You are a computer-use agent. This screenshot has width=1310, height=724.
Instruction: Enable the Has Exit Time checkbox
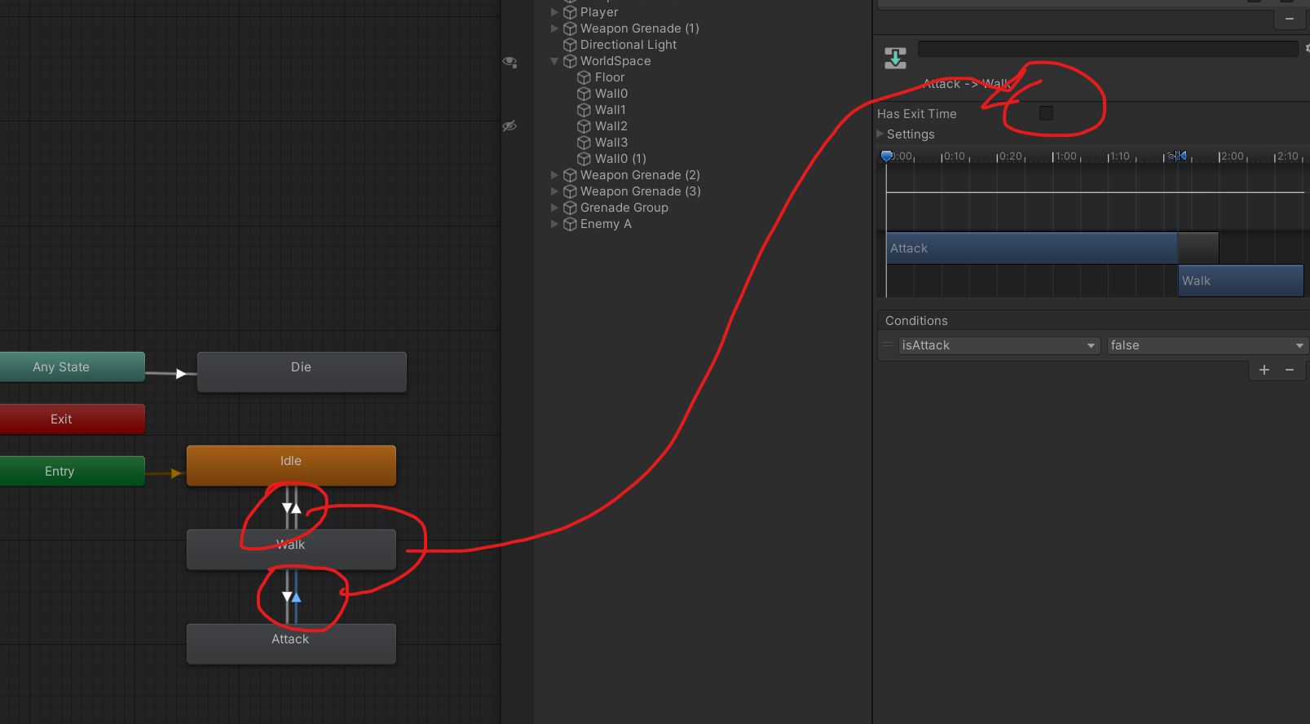pyautogui.click(x=1046, y=113)
